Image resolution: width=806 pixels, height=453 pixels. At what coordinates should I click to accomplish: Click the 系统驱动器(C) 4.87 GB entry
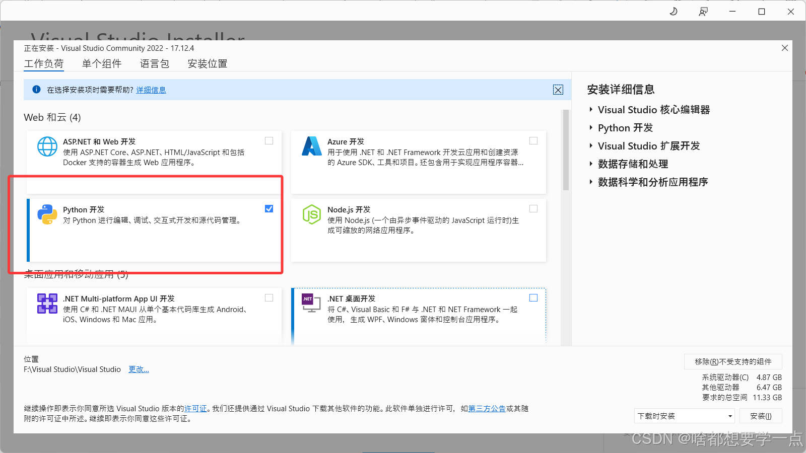pos(742,377)
